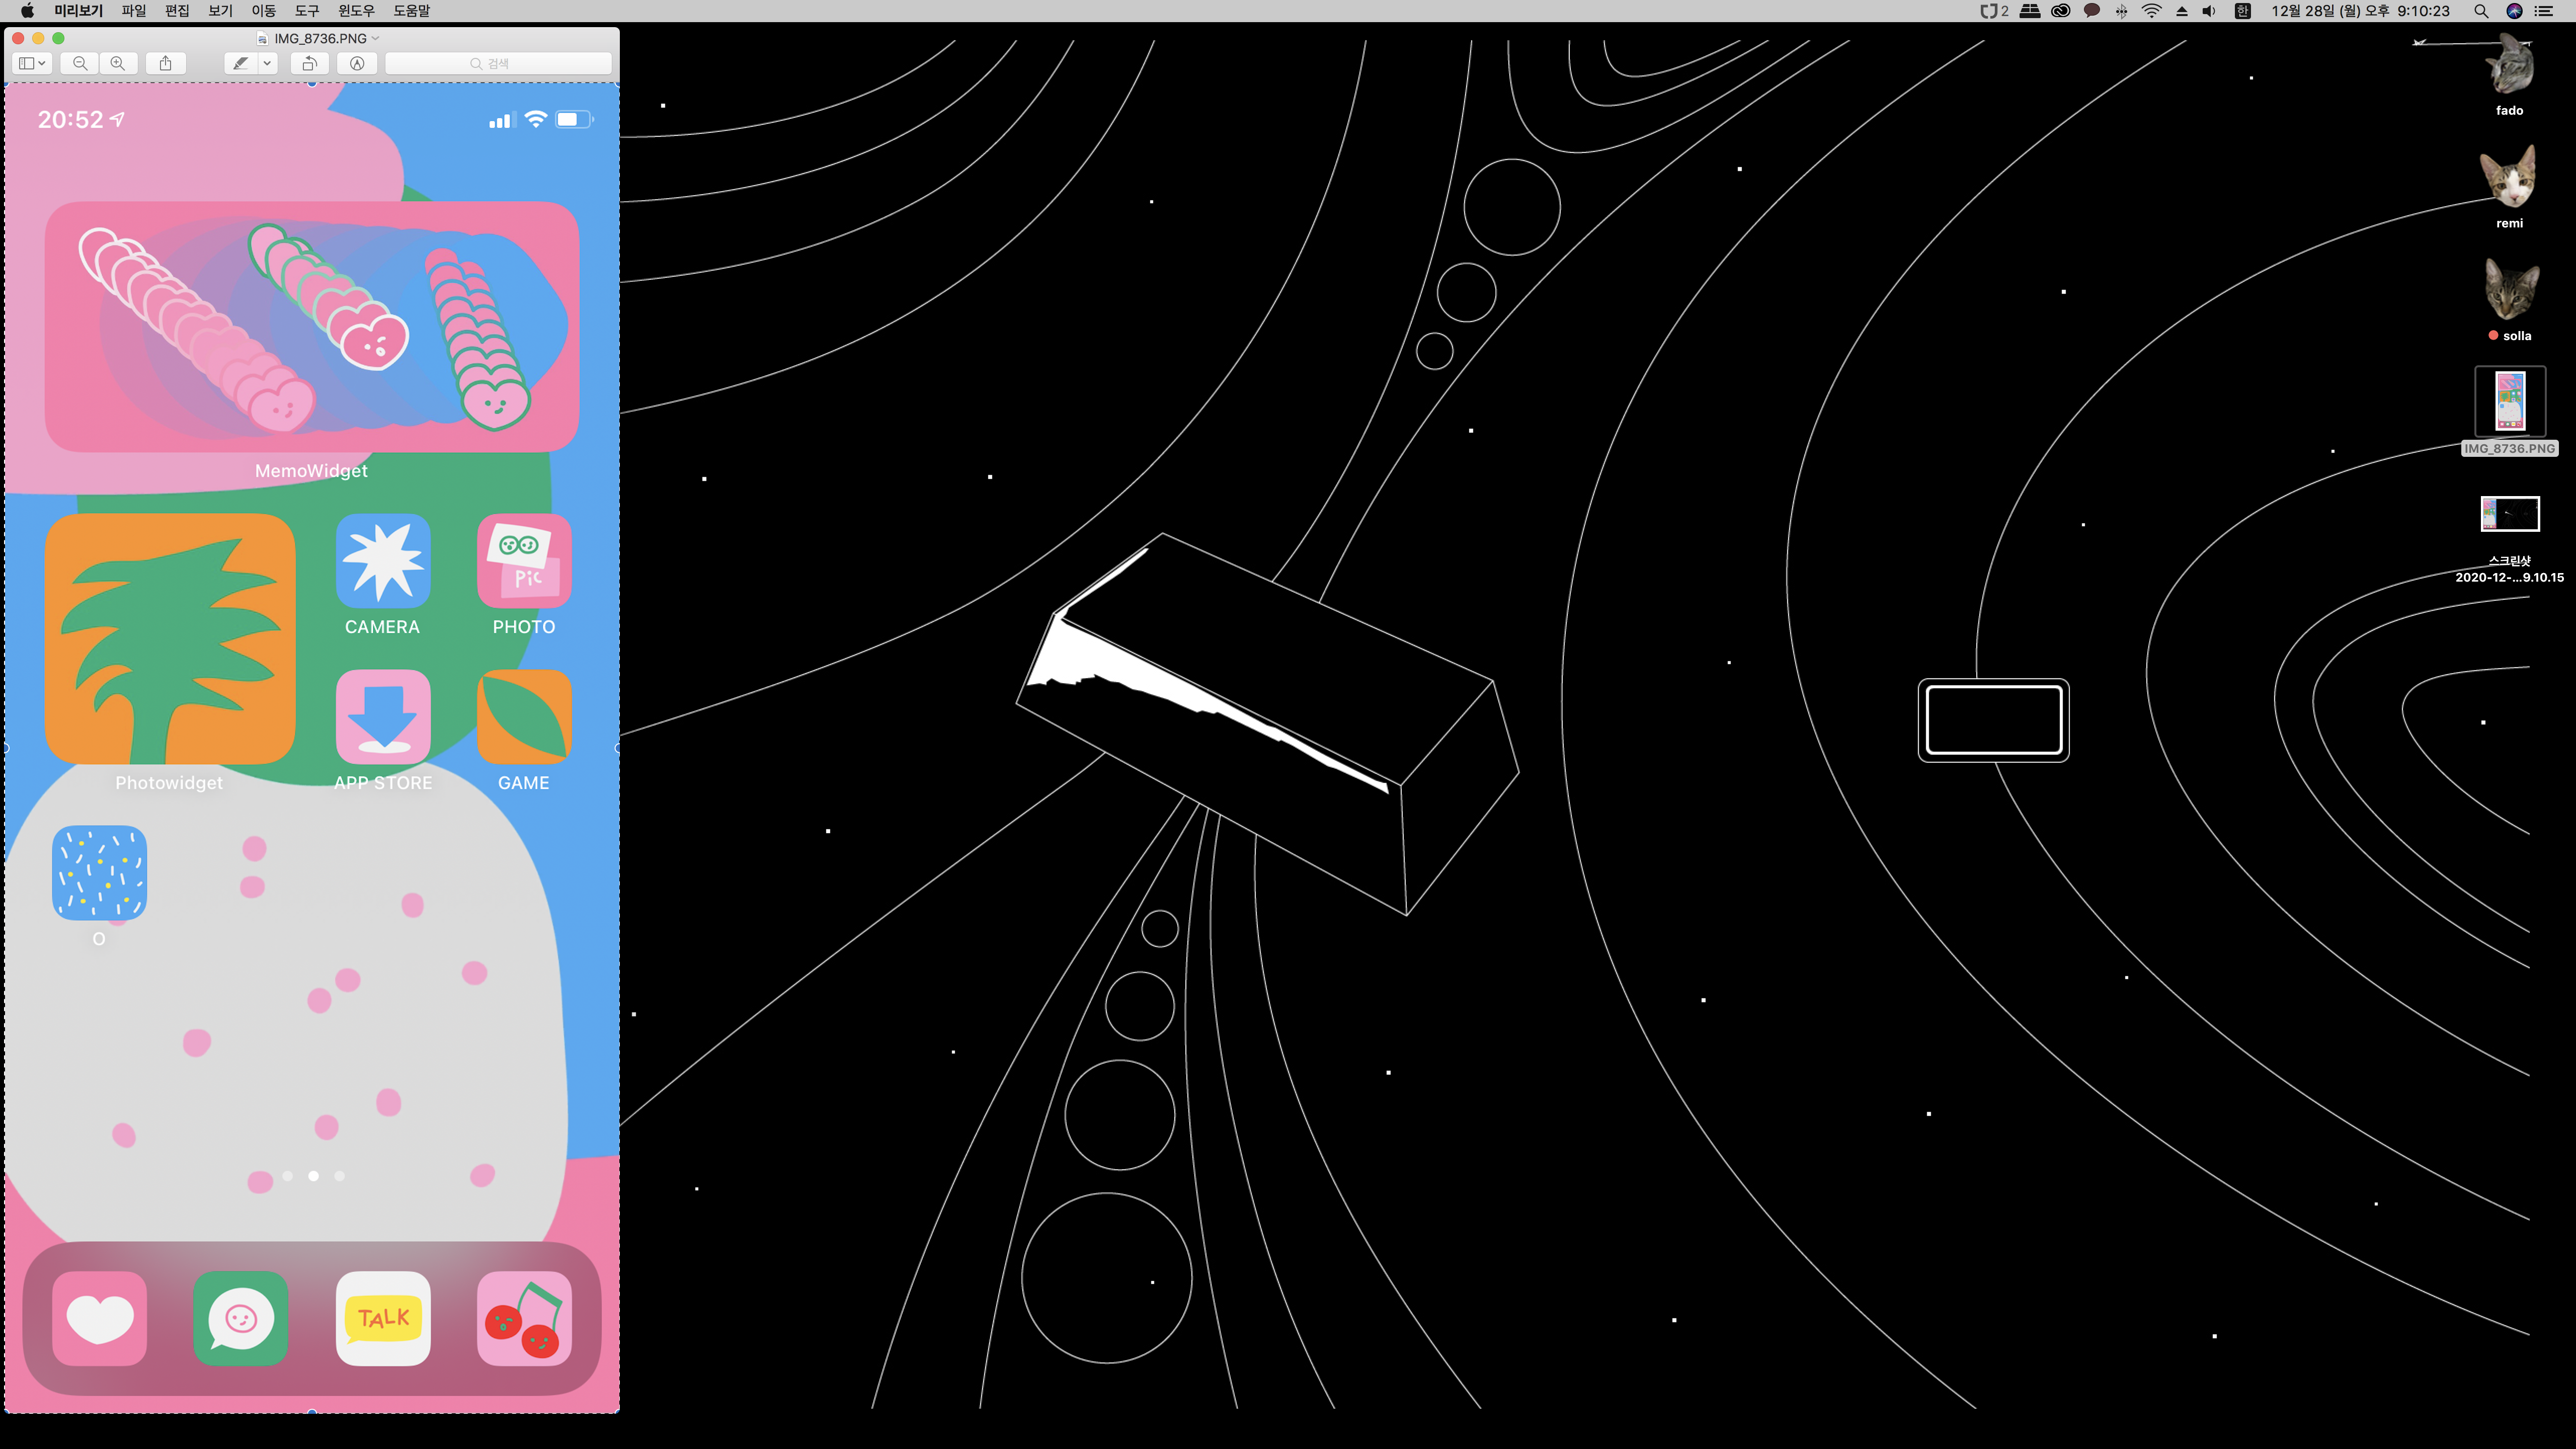Open Notification Center list icon
This screenshot has width=2576, height=1449.
(x=2544, y=11)
